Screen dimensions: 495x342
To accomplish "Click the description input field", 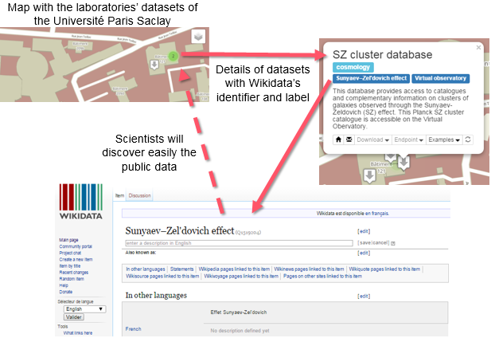I will click(x=239, y=242).
